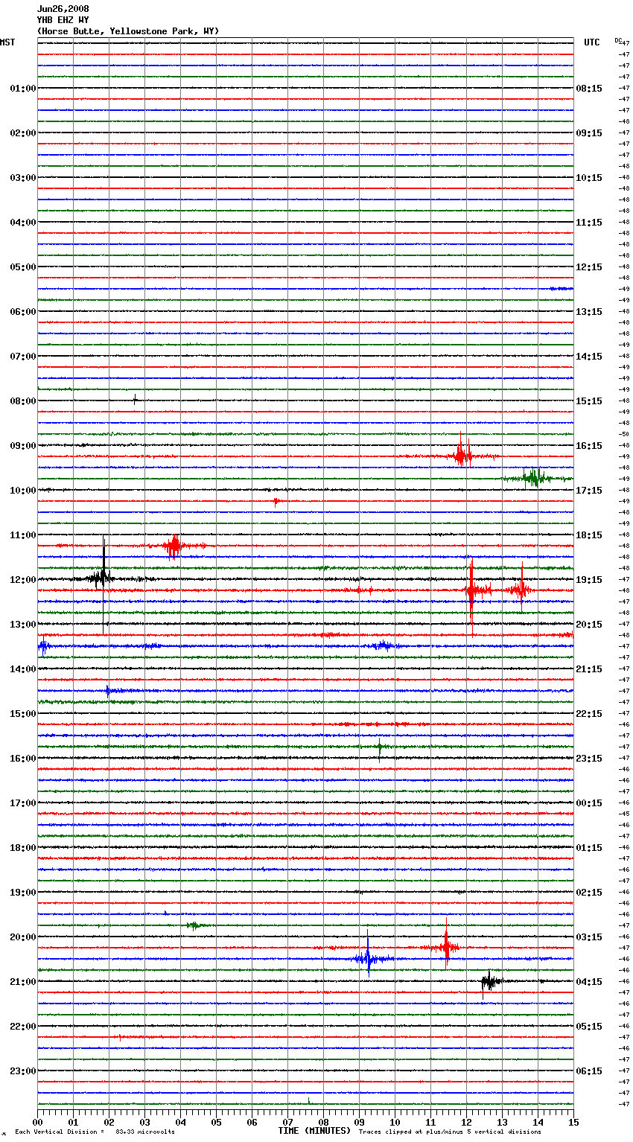Click the Traces clipped at plus/minus 5 note
This screenshot has width=633, height=1142.
tap(450, 1132)
